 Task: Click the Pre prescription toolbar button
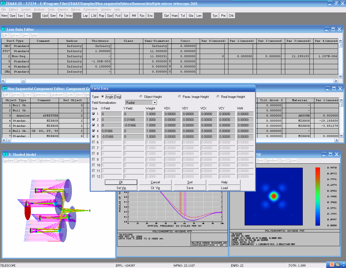pos(223,16)
